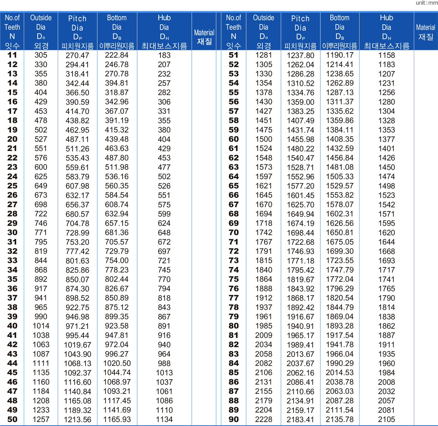Image resolution: width=438 pixels, height=426 pixels.
Task: Click pitch diameter value 462.95
Action: [x=78, y=130]
